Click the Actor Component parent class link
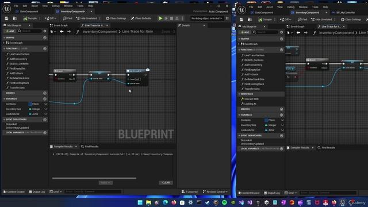Image resolution: width=368 pixels, height=207 pixels. coord(218,11)
